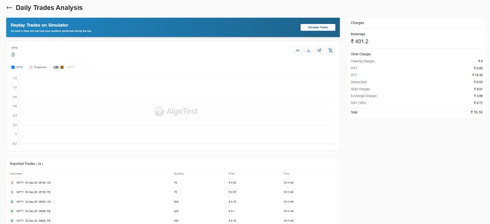This screenshot has width=490, height=224.
Task: Click the GST (18%) label
Action: [359, 103]
